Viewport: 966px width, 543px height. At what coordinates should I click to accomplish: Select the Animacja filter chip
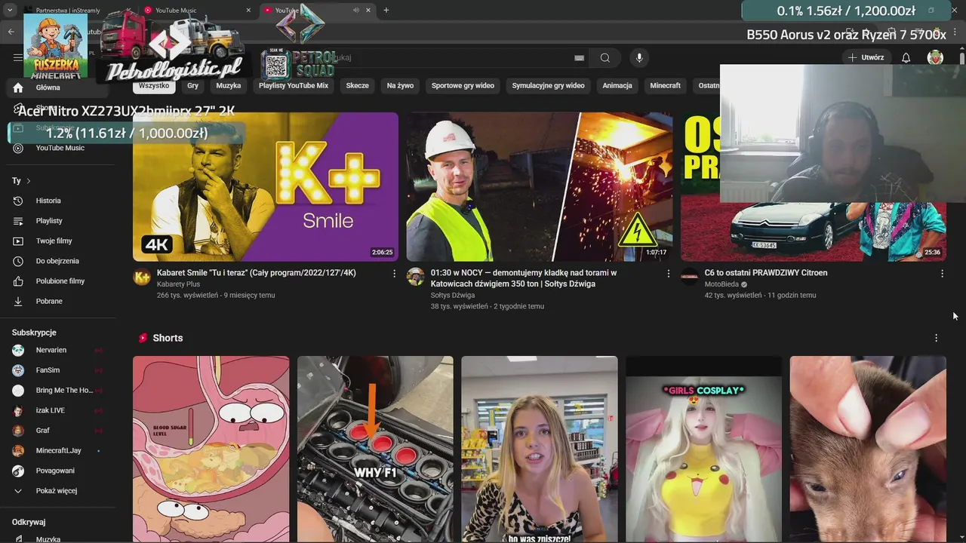tap(617, 86)
